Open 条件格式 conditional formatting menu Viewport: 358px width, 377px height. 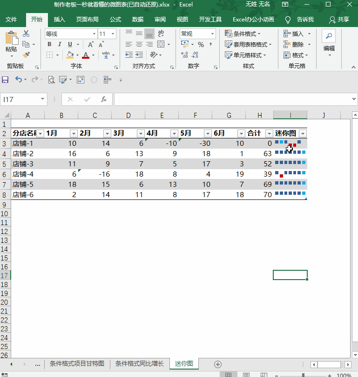coord(243,34)
